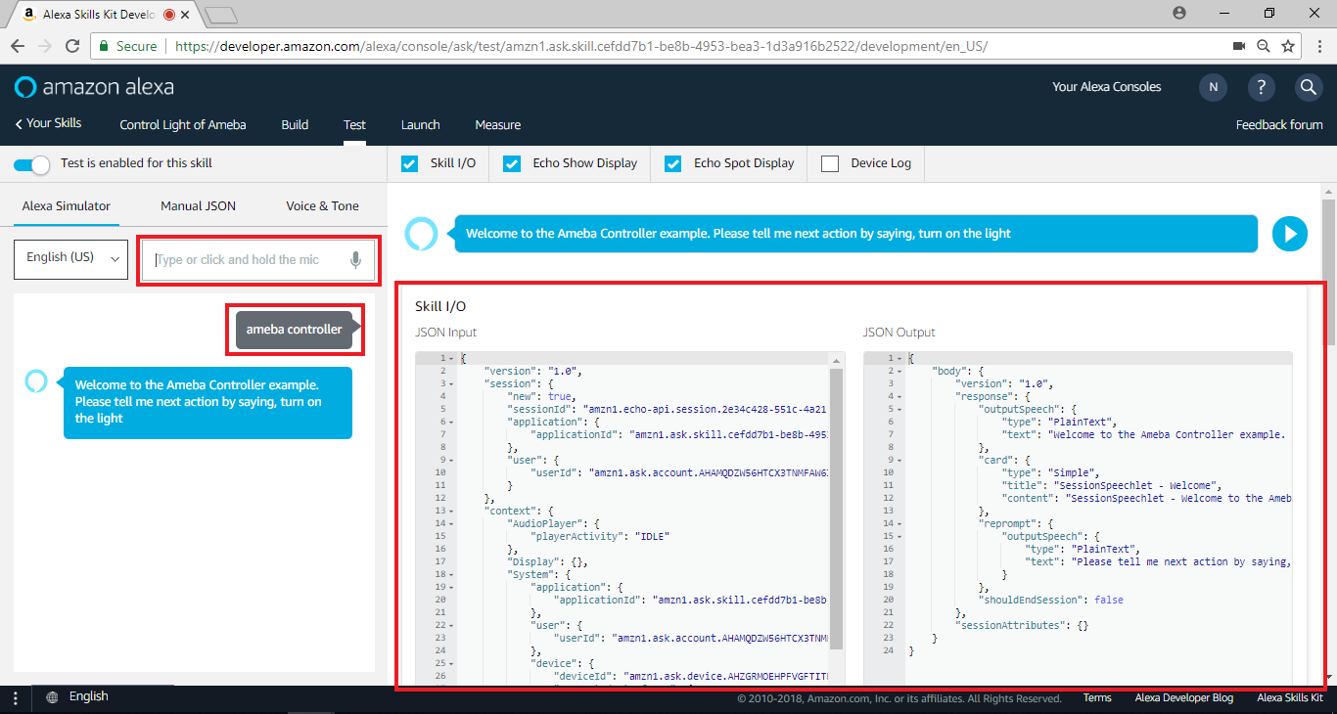The width and height of the screenshot is (1337, 714).
Task: Go back to Your Skills
Action: pos(48,123)
